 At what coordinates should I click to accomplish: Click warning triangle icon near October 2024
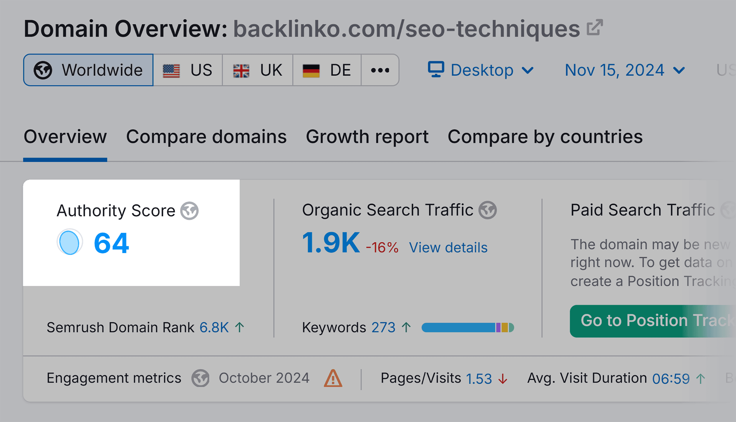click(333, 378)
